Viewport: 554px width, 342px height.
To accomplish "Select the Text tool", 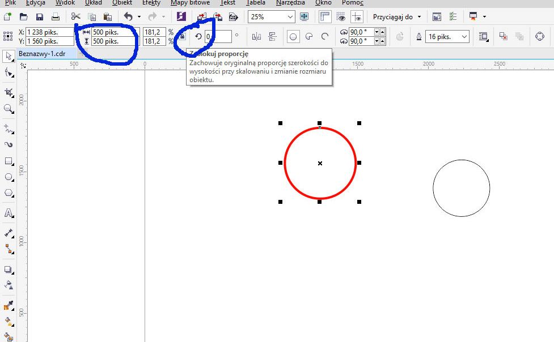I will (9, 213).
